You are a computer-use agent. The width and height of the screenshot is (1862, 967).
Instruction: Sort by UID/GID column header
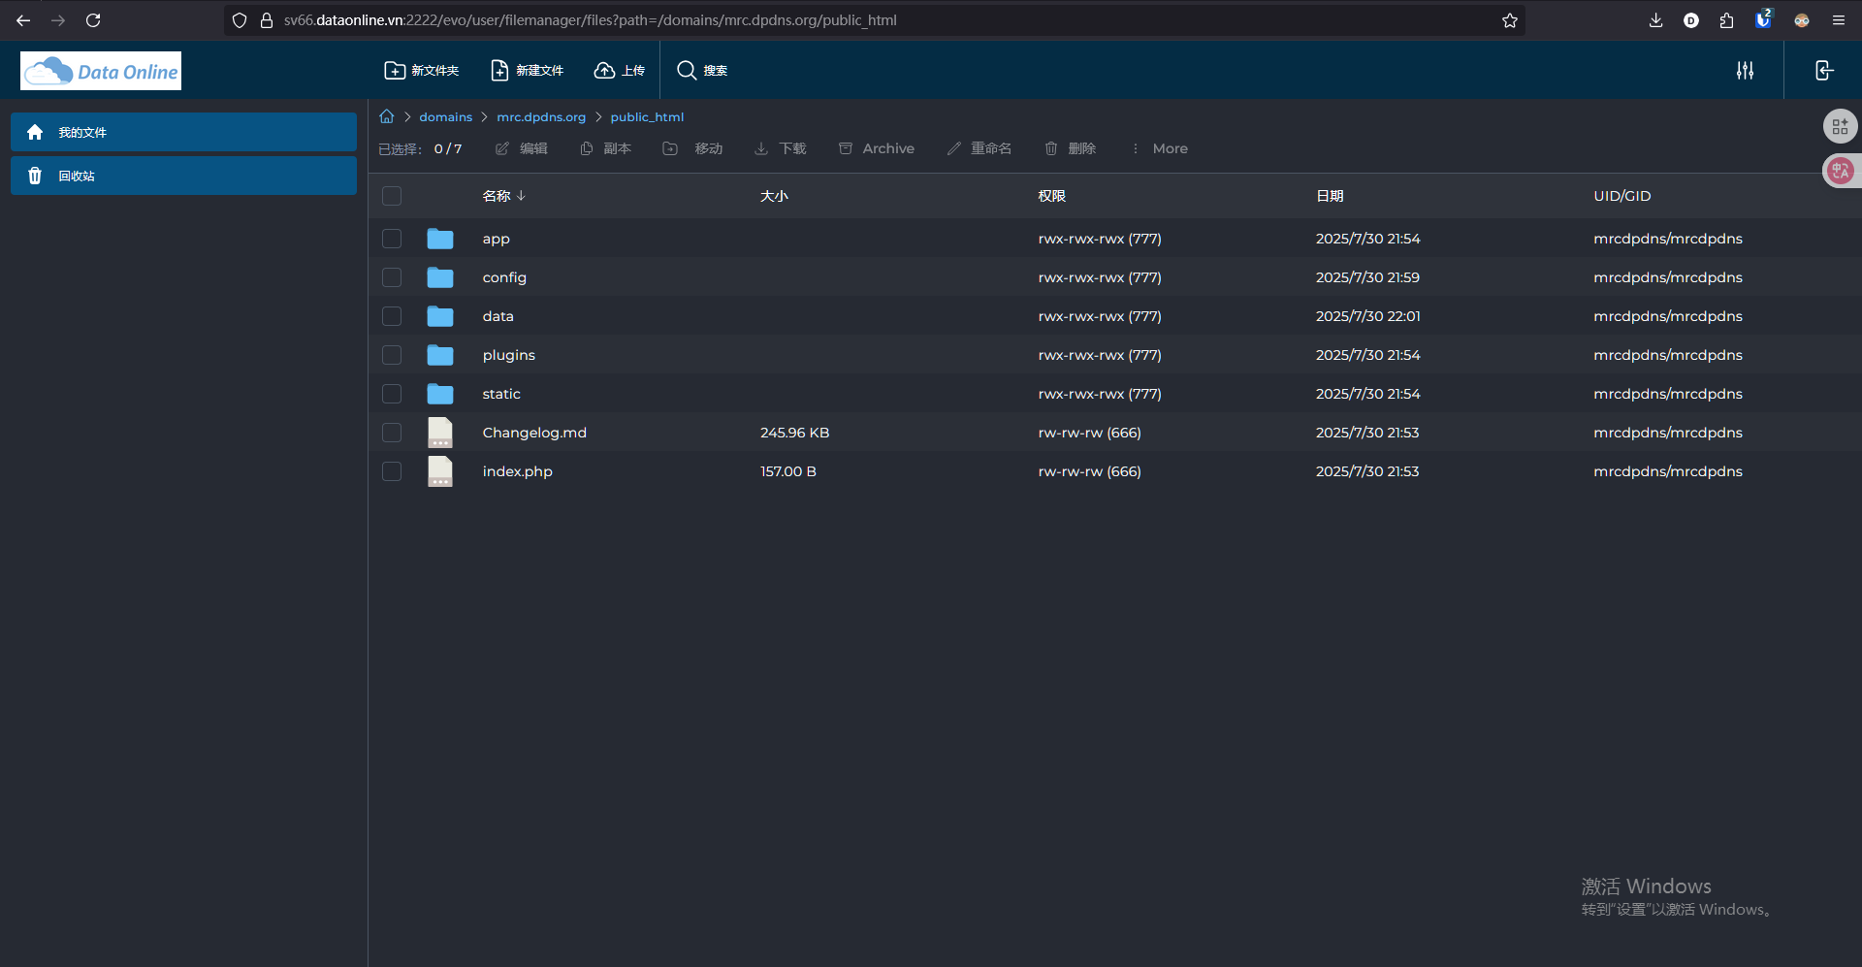(1621, 196)
